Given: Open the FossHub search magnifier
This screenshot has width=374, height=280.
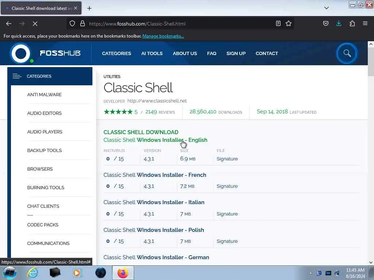Looking at the screenshot, I should pos(347,53).
